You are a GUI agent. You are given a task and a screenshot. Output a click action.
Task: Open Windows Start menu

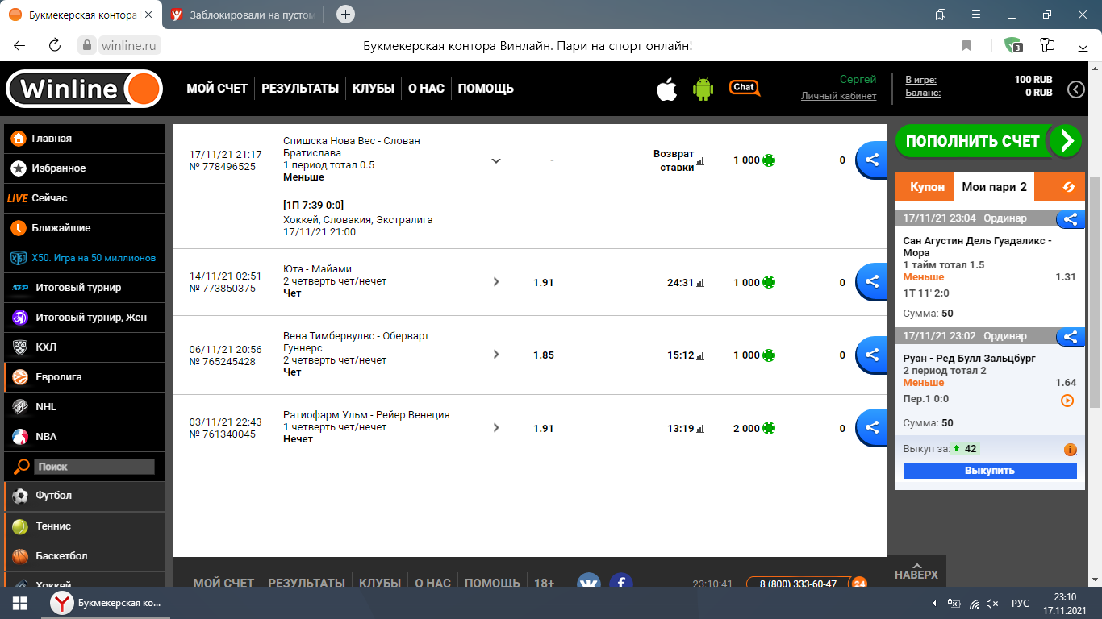(x=19, y=603)
